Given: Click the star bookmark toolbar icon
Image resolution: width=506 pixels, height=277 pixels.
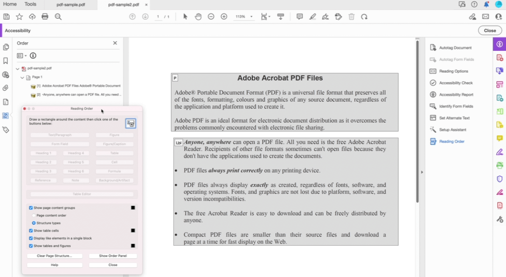Looking at the screenshot, I should [19, 17].
